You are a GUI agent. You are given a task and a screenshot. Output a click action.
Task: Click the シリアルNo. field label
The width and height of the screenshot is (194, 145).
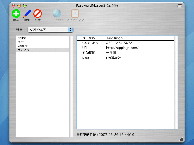91,43
